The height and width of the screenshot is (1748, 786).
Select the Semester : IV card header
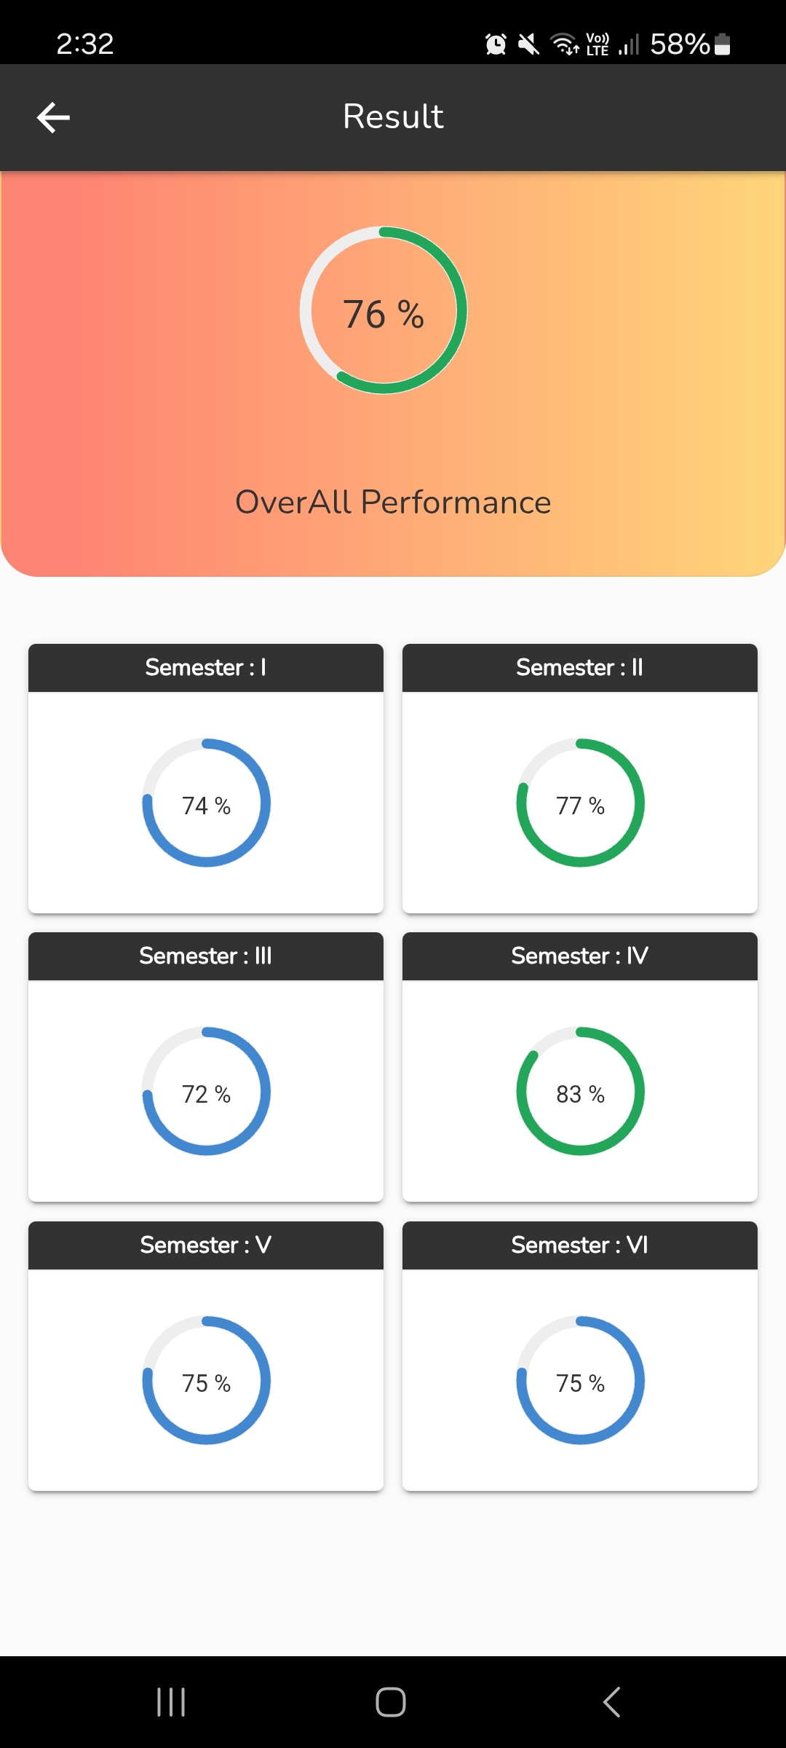pyautogui.click(x=580, y=956)
